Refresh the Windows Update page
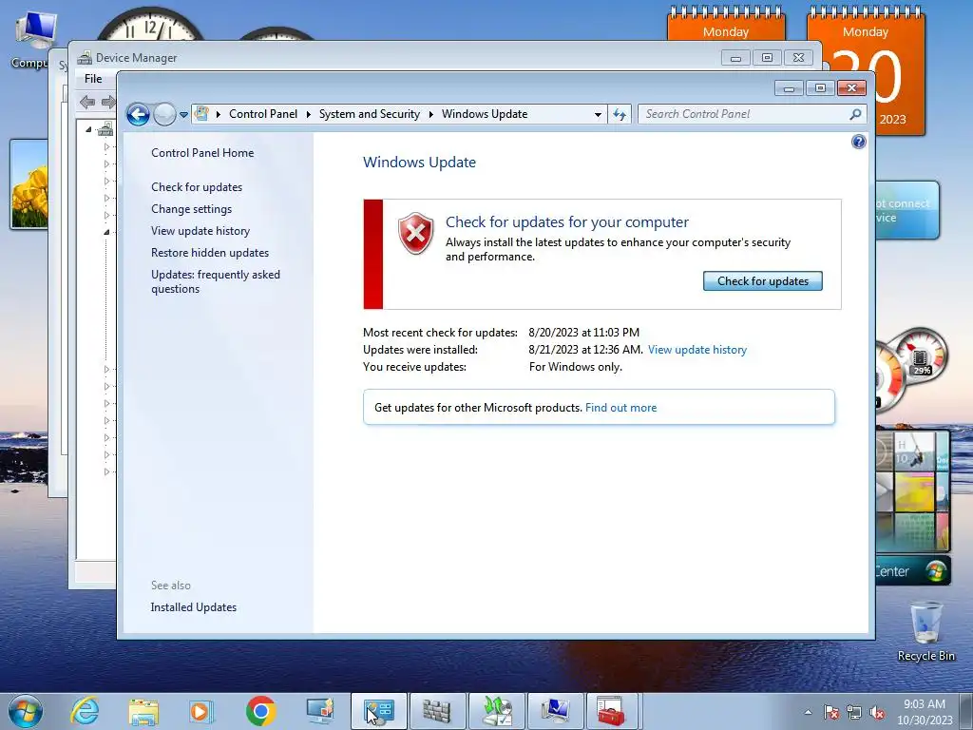The width and height of the screenshot is (973, 730). 620,114
